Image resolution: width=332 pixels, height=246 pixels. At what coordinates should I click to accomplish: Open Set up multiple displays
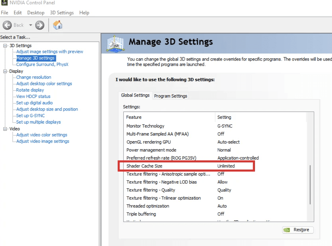pyautogui.click(x=39, y=122)
